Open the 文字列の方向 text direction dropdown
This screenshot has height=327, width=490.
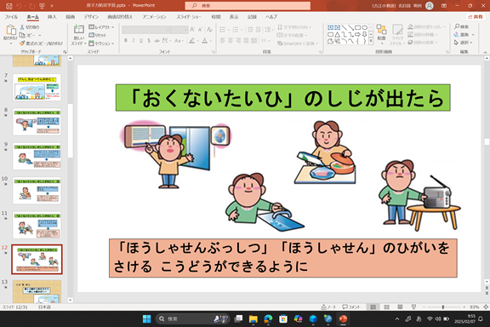coord(294,27)
